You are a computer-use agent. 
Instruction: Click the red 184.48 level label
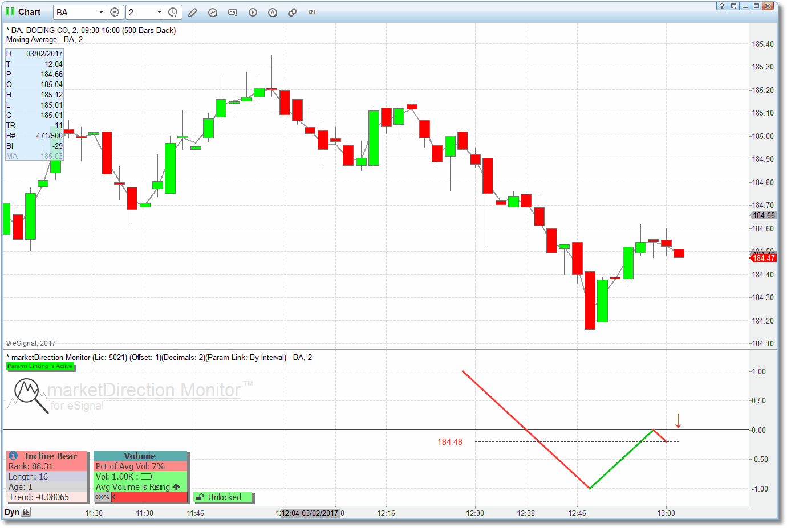click(x=450, y=442)
